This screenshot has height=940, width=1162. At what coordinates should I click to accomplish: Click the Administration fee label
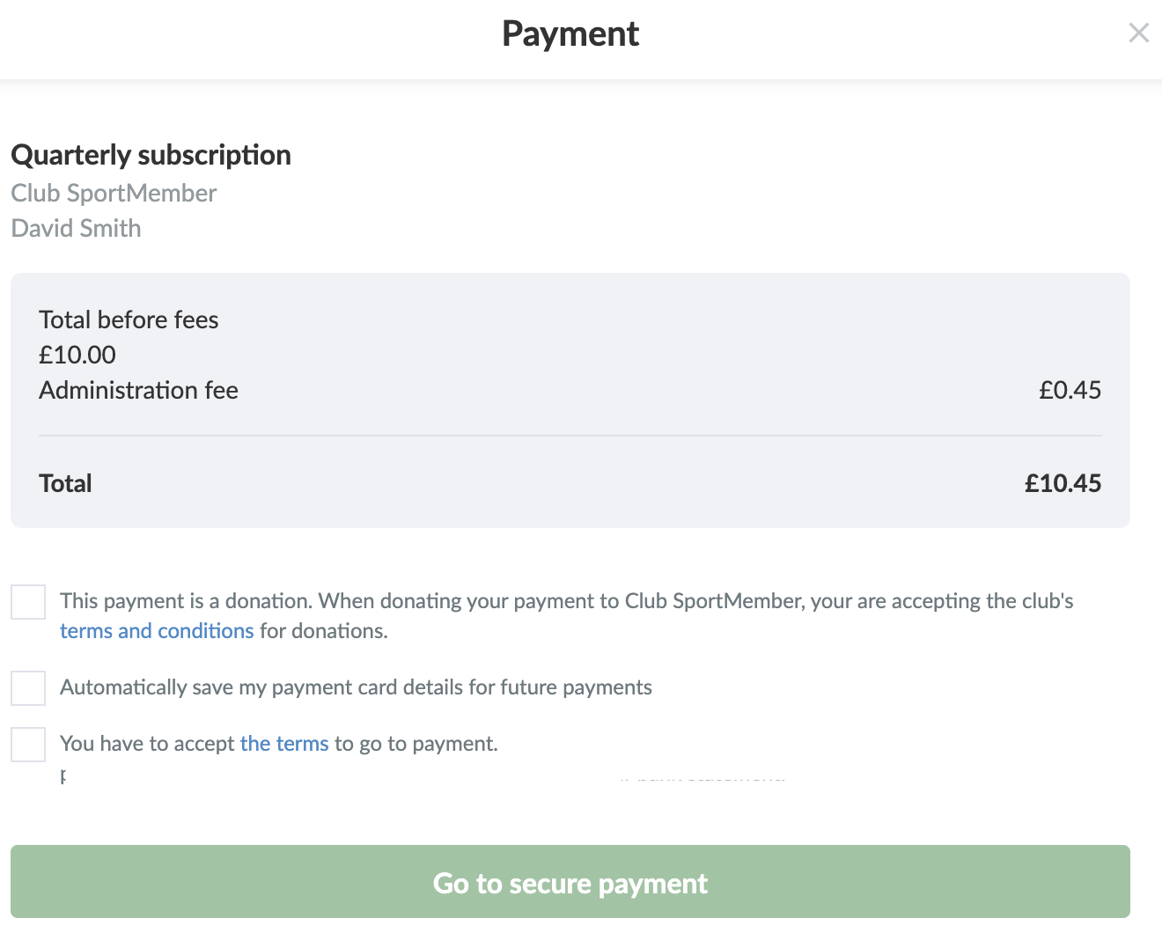(x=138, y=391)
